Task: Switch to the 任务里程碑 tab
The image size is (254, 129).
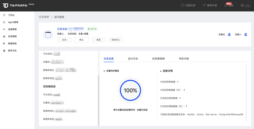Action: pos(158,59)
